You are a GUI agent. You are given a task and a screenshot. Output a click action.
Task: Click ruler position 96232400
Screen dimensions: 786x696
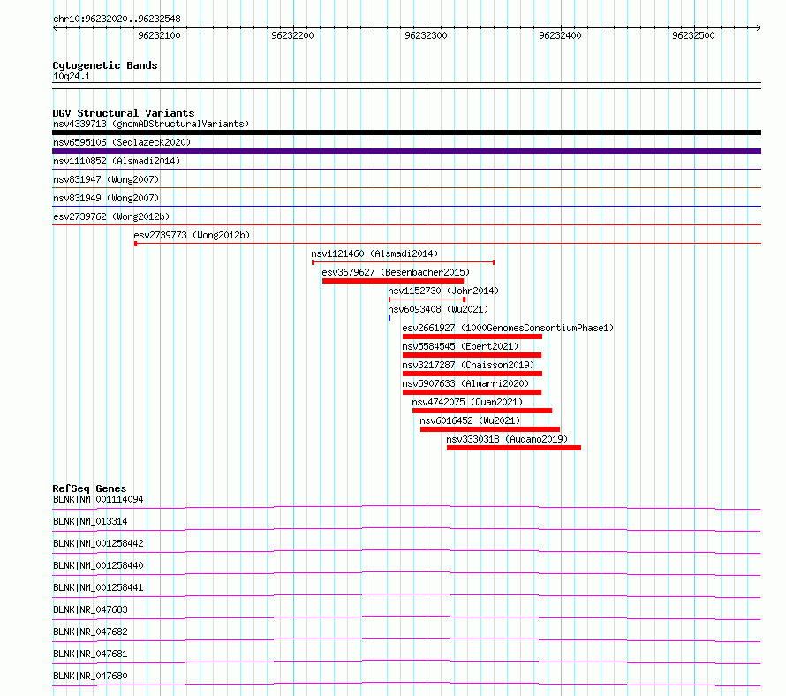(x=560, y=35)
